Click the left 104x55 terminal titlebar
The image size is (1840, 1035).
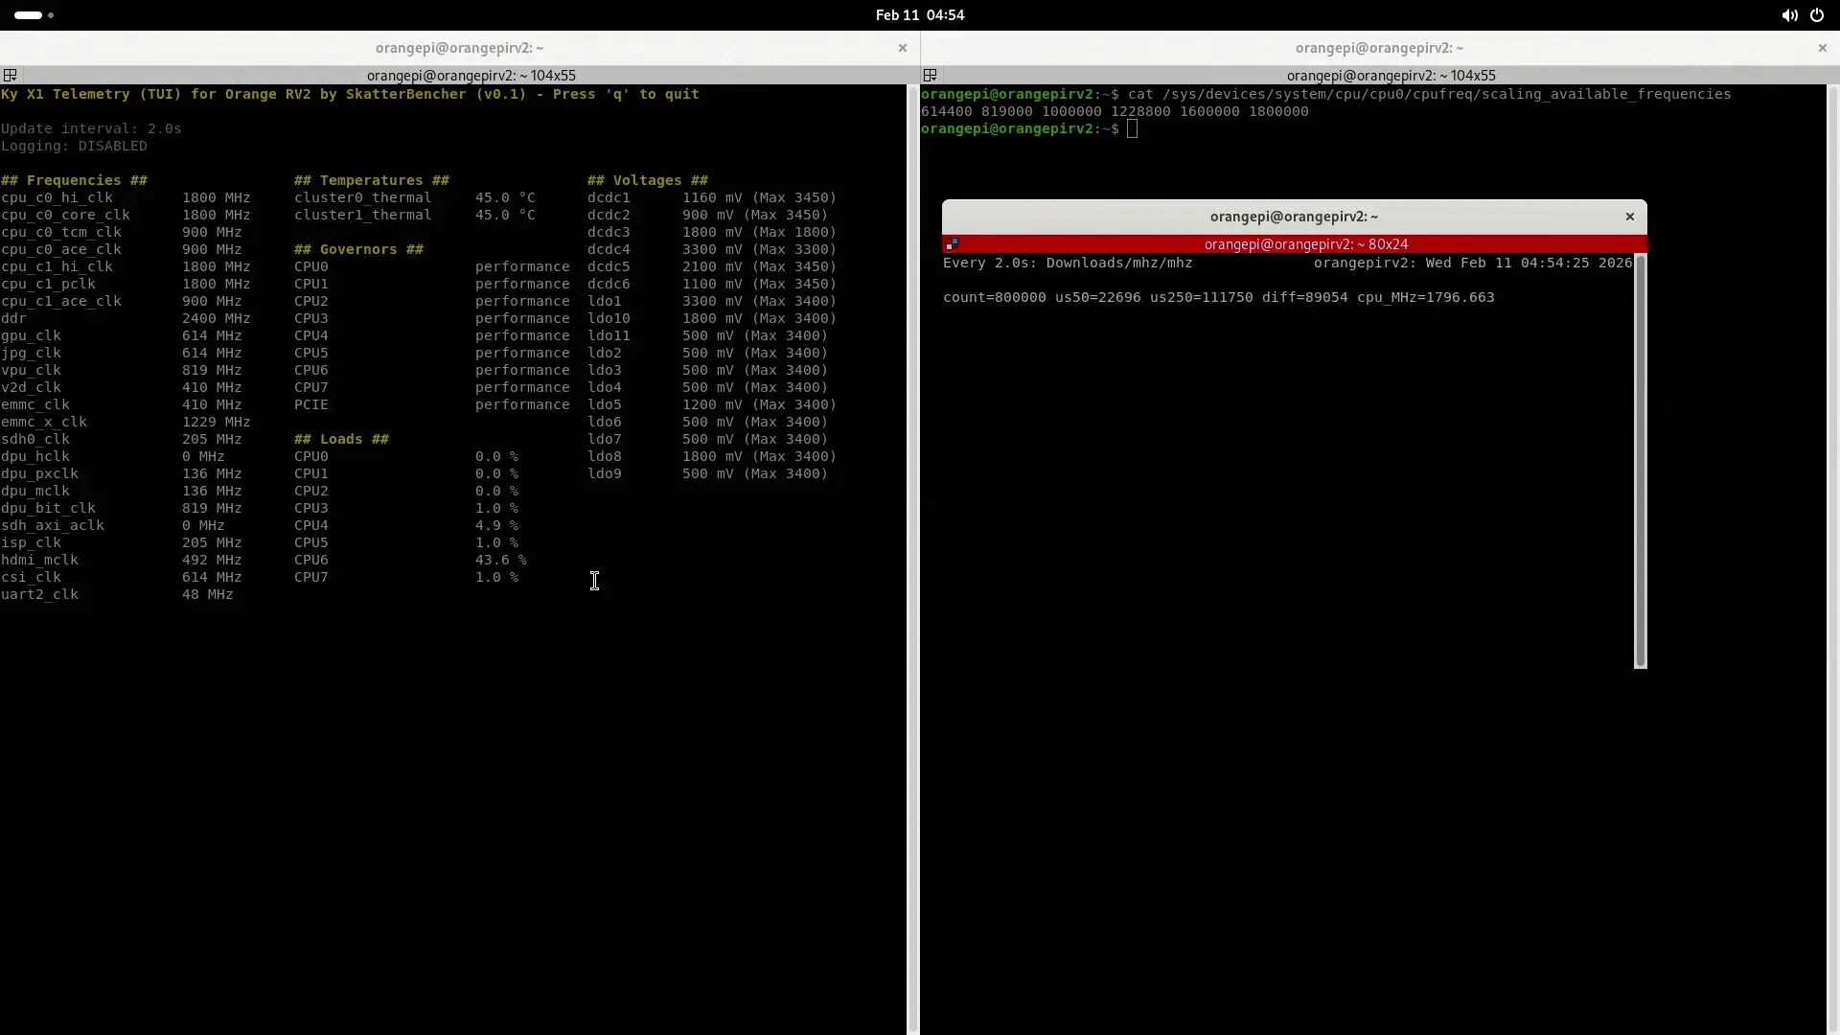click(471, 75)
